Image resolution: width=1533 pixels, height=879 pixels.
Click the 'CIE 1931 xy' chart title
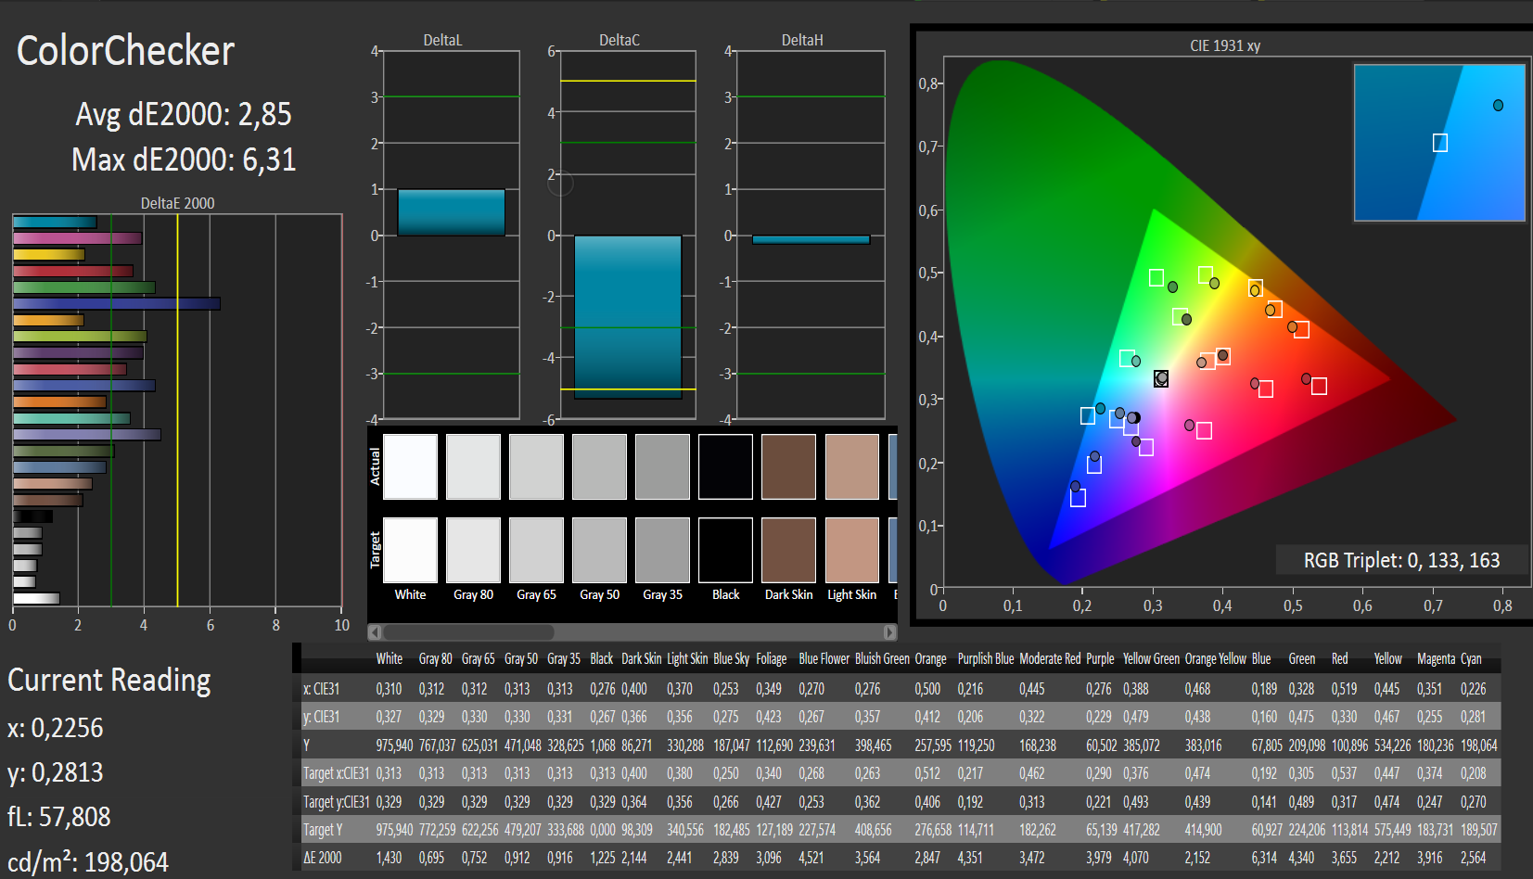click(x=1225, y=45)
